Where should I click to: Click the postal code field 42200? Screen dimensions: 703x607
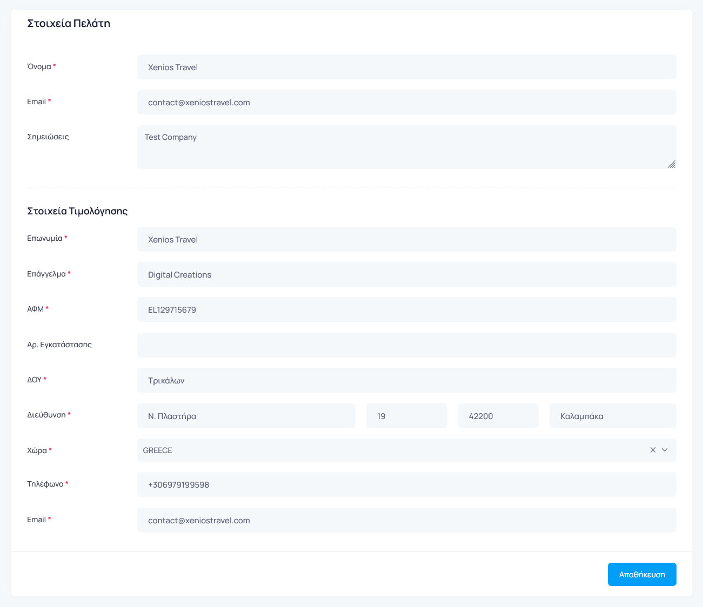(x=498, y=416)
